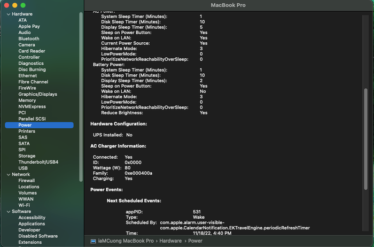Viewport: 374px width, 247px height.
Task: Open Disabled Software in the sidebar
Action: click(38, 236)
